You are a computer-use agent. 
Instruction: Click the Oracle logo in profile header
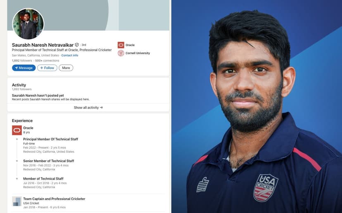point(121,45)
